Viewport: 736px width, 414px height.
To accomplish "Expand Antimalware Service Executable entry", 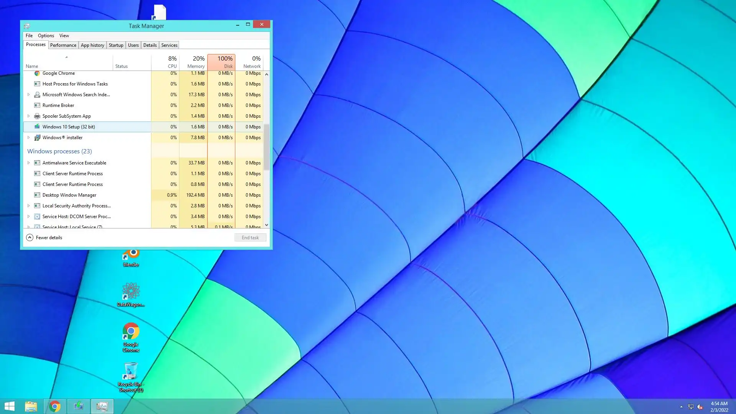I will point(28,163).
